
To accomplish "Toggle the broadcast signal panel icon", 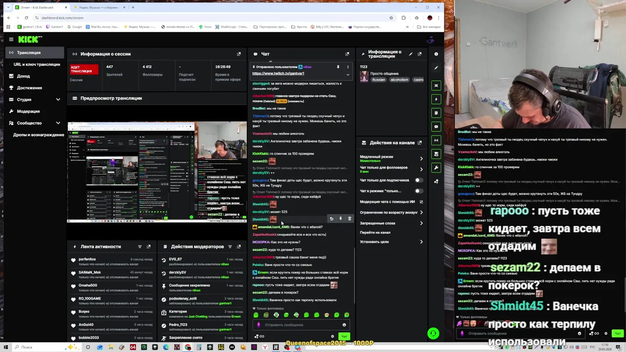I will pos(436,140).
